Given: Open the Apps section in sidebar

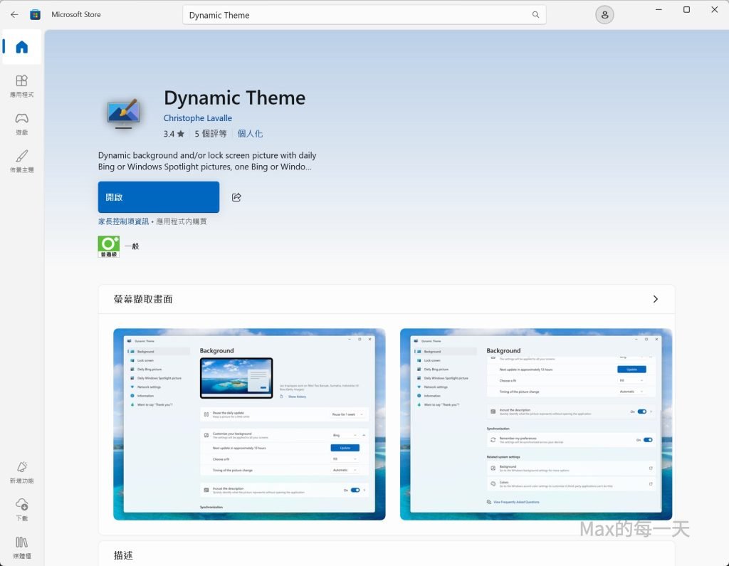Looking at the screenshot, I should tap(21, 85).
